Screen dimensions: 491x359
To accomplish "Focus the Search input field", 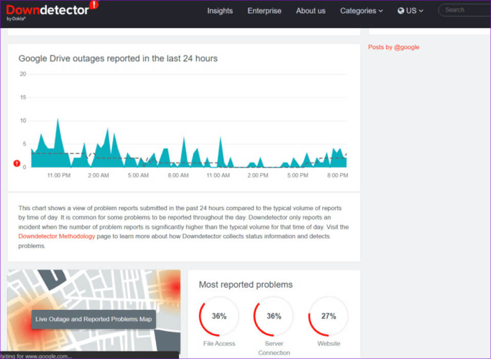I will [x=465, y=10].
